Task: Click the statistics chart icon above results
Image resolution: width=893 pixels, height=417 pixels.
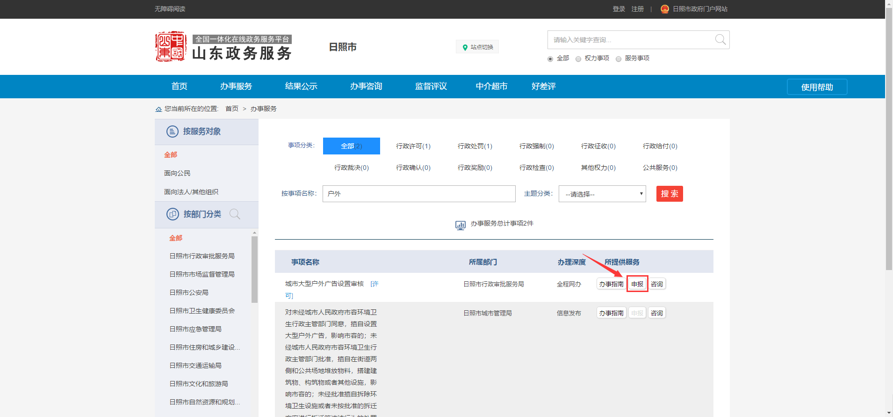Action: pyautogui.click(x=460, y=225)
